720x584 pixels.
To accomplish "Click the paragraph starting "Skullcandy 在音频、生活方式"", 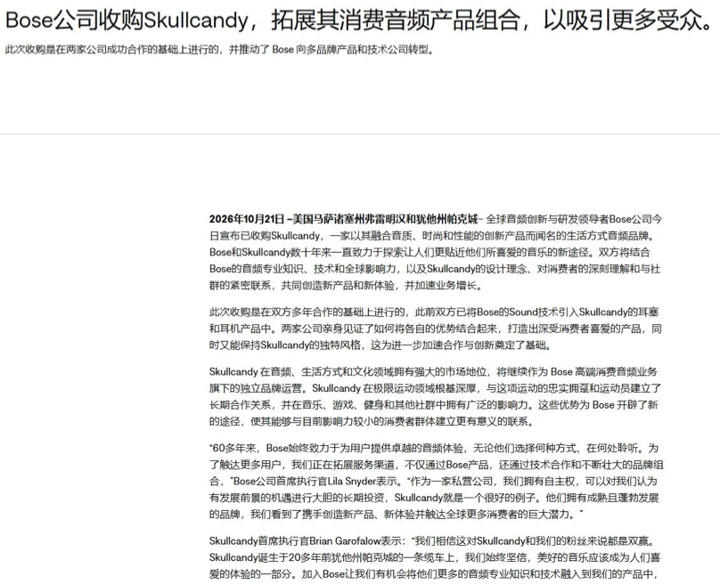I will click(436, 396).
